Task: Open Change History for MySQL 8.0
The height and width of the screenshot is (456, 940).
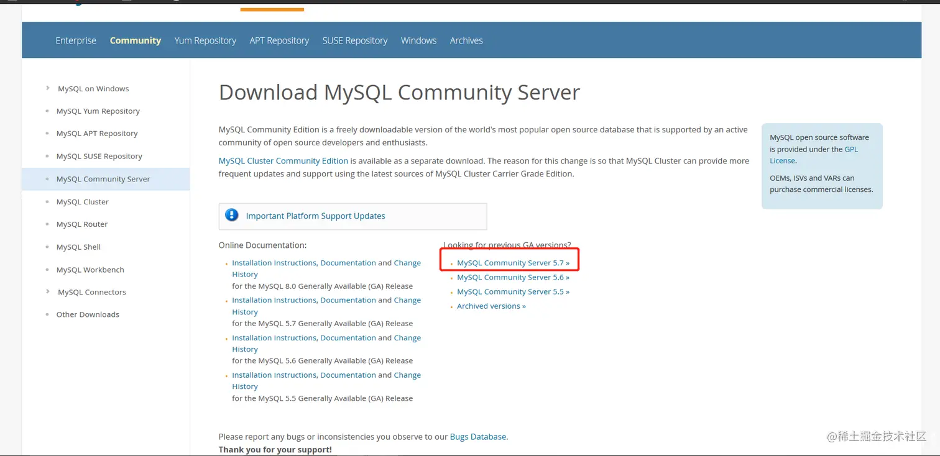Action: click(407, 263)
